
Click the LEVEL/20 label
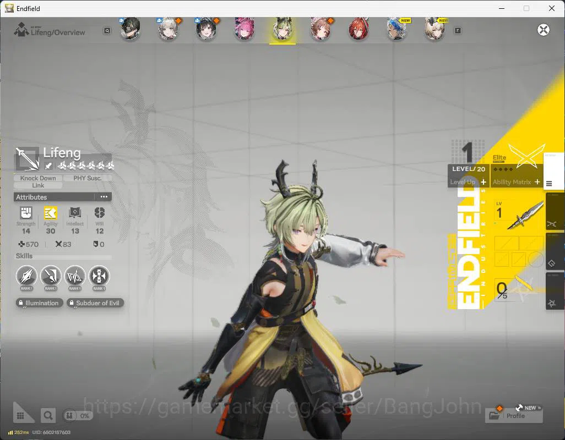[x=469, y=169]
